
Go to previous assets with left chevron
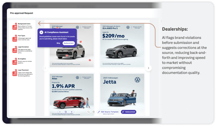[45, 68]
